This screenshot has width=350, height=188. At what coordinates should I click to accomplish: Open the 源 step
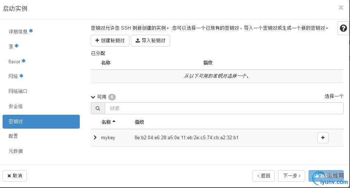(13, 46)
